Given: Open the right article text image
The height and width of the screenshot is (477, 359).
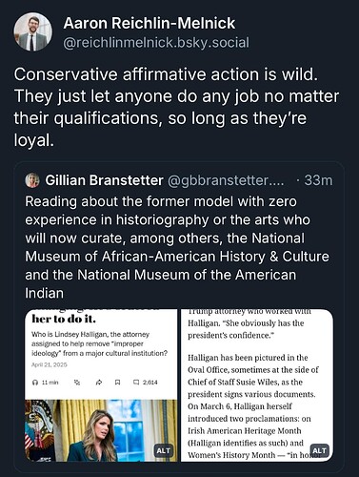Looking at the screenshot, I should tap(257, 385).
